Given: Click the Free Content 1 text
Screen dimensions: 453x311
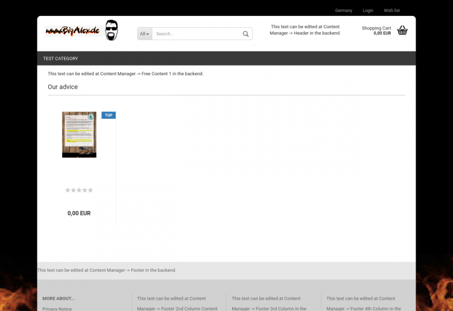Looking at the screenshot, I should tap(125, 74).
